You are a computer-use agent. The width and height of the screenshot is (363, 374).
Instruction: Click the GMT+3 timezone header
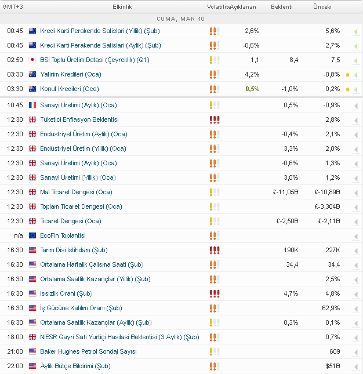[x=14, y=6]
